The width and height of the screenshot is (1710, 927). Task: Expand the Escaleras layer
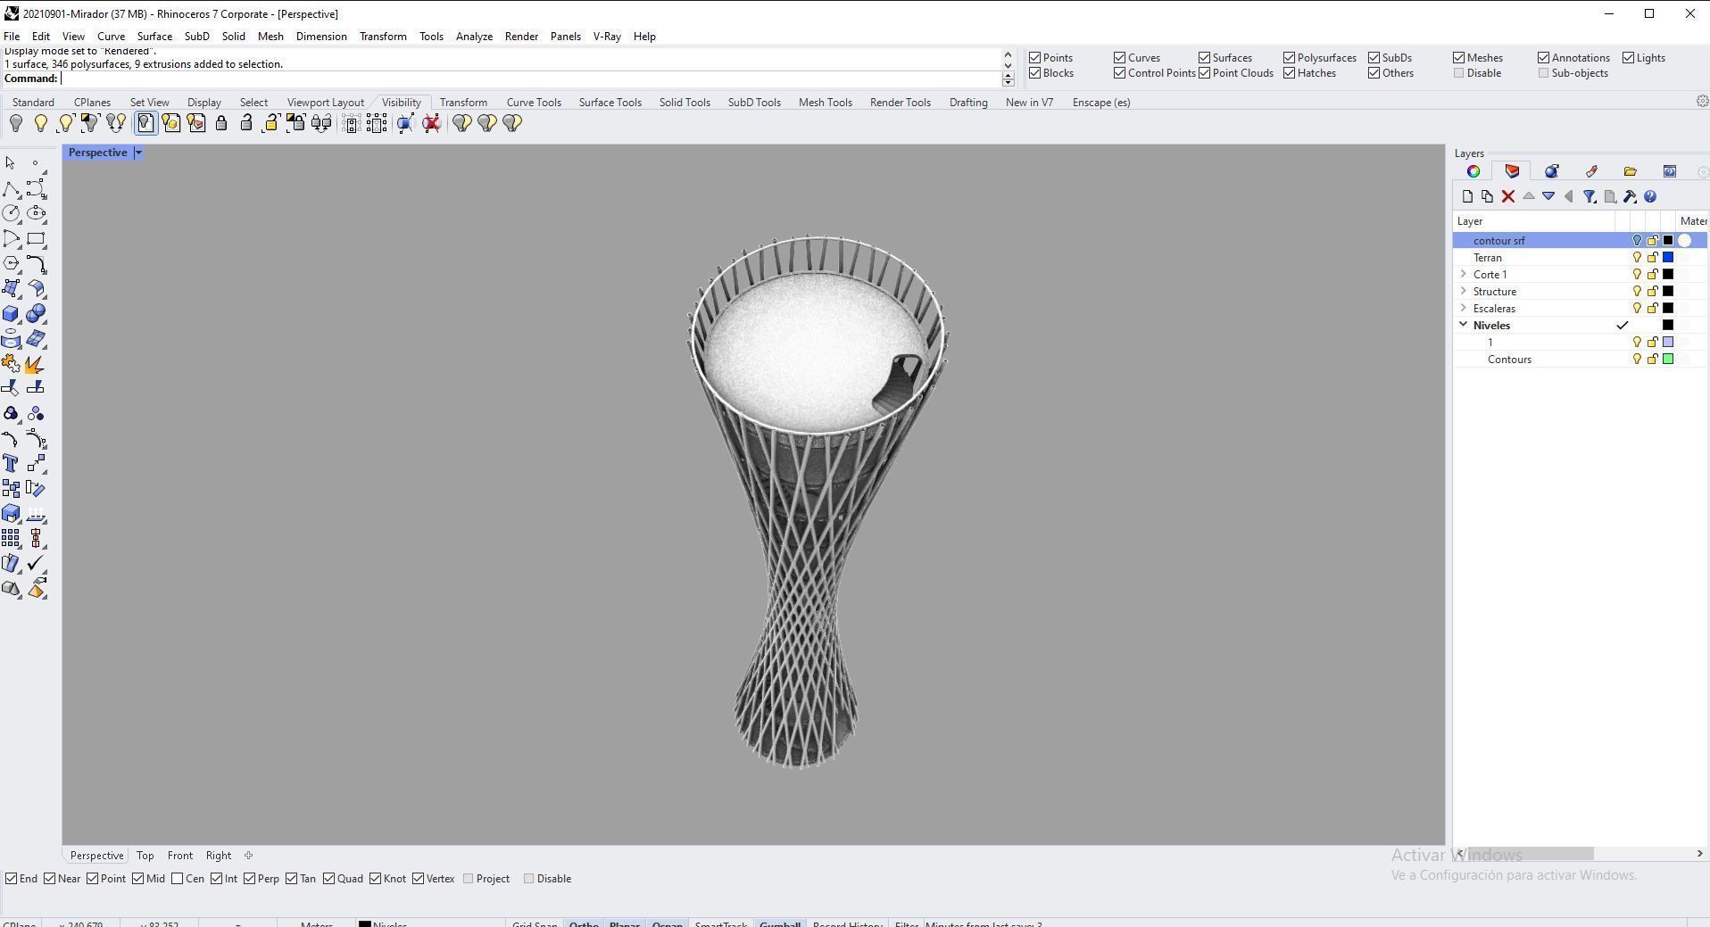pos(1464,309)
